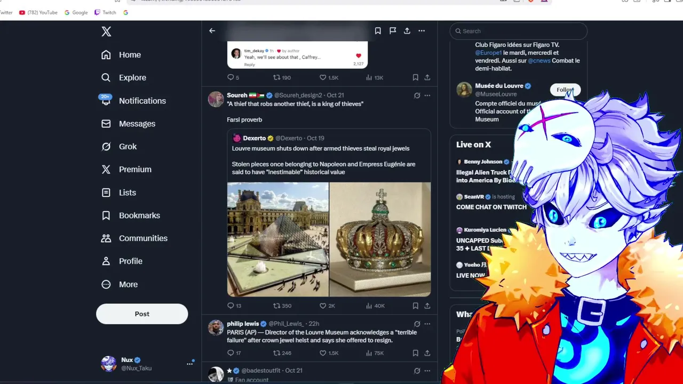Reply to Soureh's post with 13 replies
Image resolution: width=683 pixels, height=384 pixels.
pyautogui.click(x=234, y=306)
